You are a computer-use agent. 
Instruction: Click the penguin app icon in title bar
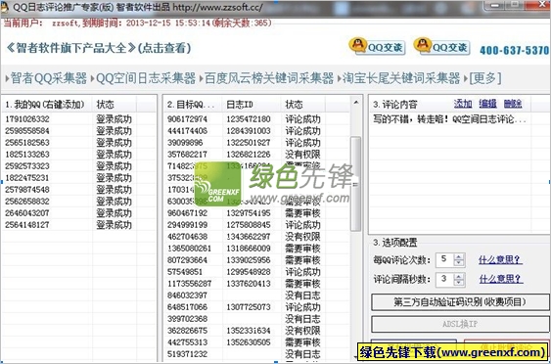point(5,7)
